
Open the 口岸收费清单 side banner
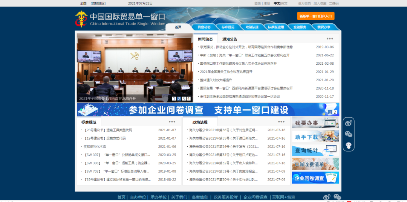pos(315,164)
